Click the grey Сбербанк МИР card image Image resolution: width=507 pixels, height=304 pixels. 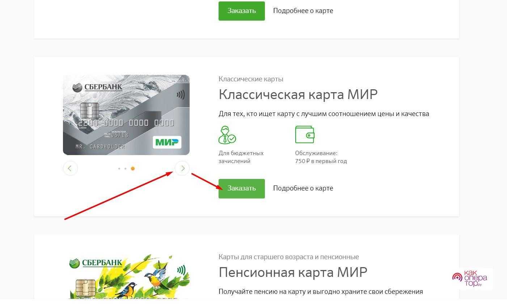coord(126,115)
